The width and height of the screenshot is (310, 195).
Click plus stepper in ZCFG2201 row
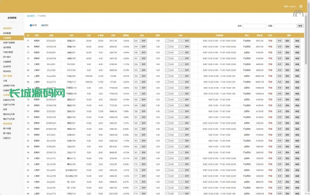click(181, 41)
